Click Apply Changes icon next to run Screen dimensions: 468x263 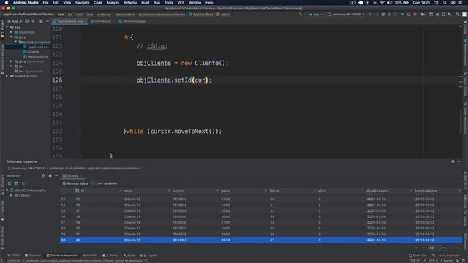click(x=377, y=15)
